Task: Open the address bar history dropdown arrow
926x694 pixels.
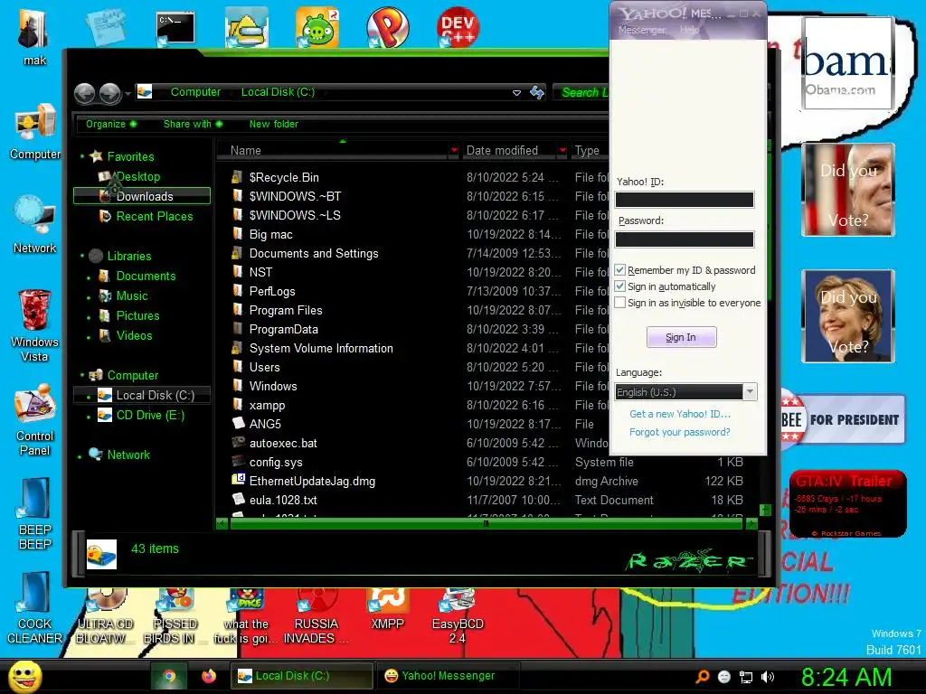Action: [516, 93]
